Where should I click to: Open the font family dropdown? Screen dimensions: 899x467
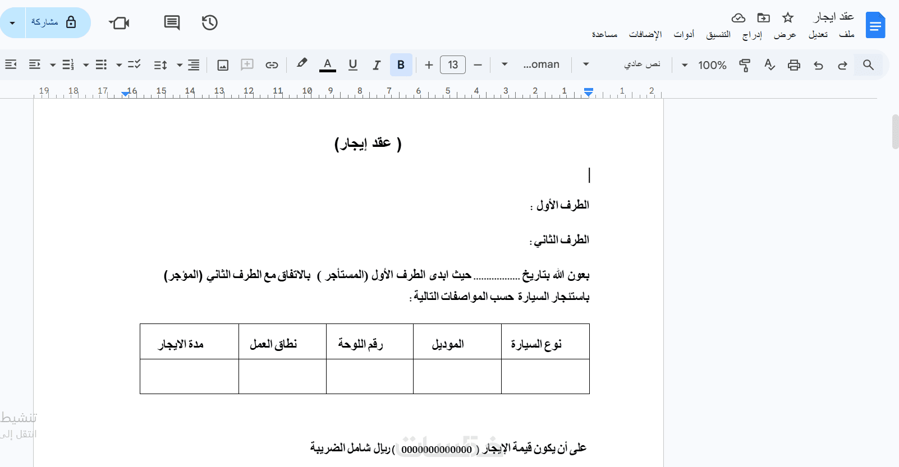pyautogui.click(x=531, y=65)
